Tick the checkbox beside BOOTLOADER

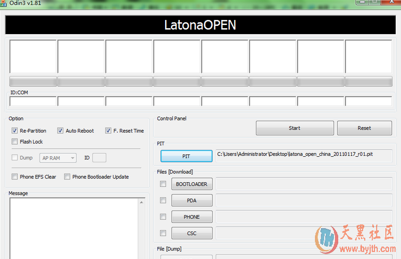163,184
